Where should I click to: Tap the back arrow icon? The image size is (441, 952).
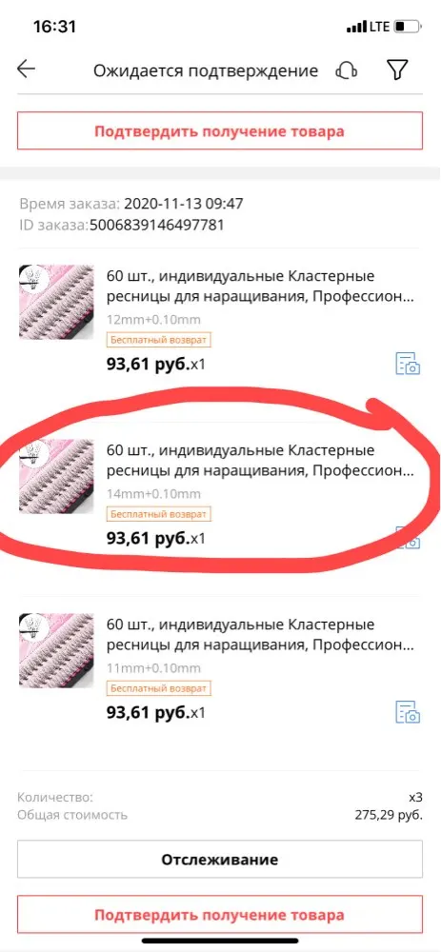pyautogui.click(x=26, y=69)
